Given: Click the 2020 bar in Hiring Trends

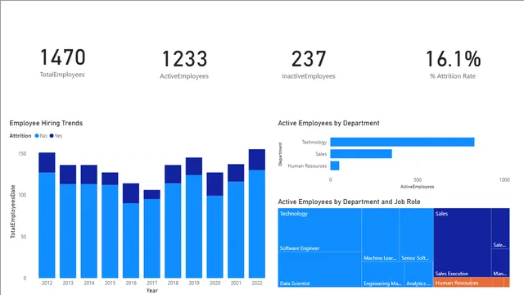Looking at the screenshot, I should tap(215, 225).
